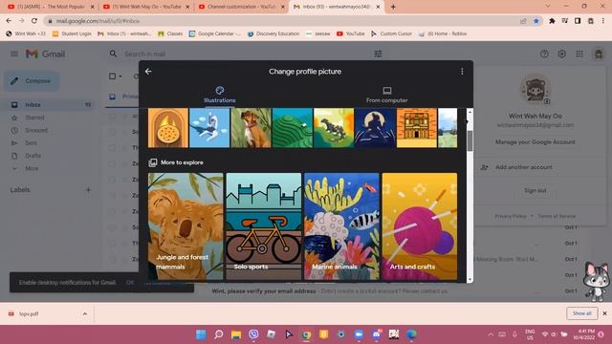Open the Google apps grid
The width and height of the screenshot is (612, 344).
(579, 54)
